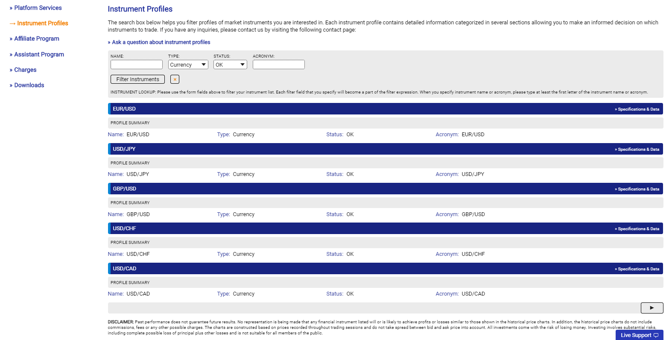Click the Instrument Profiles page heading
This screenshot has height=340, width=672.
(140, 9)
